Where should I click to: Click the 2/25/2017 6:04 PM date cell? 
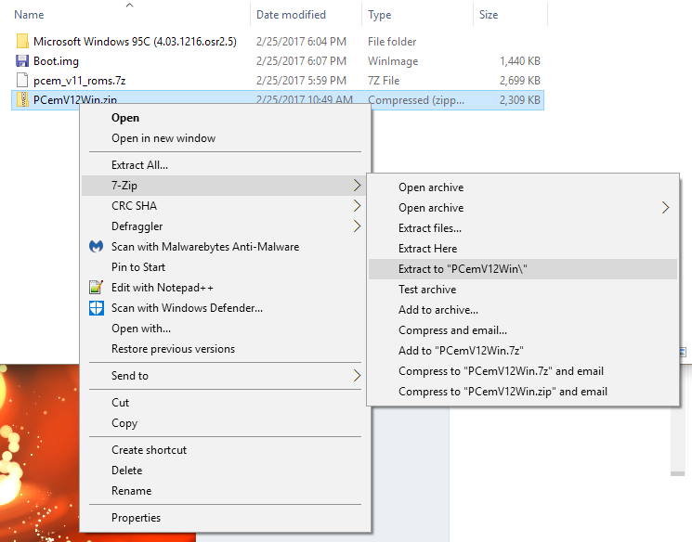point(302,42)
